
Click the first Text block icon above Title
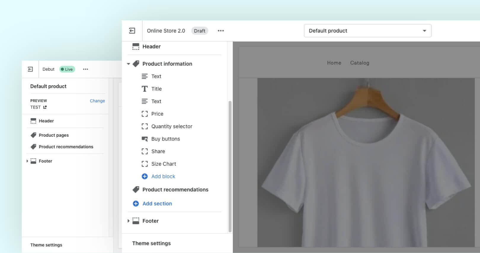pos(145,76)
